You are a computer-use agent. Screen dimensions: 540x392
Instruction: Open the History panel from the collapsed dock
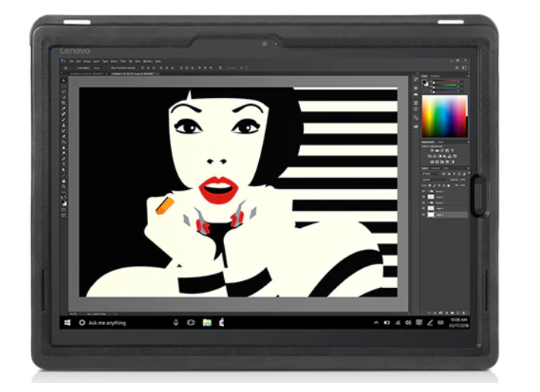point(415,80)
